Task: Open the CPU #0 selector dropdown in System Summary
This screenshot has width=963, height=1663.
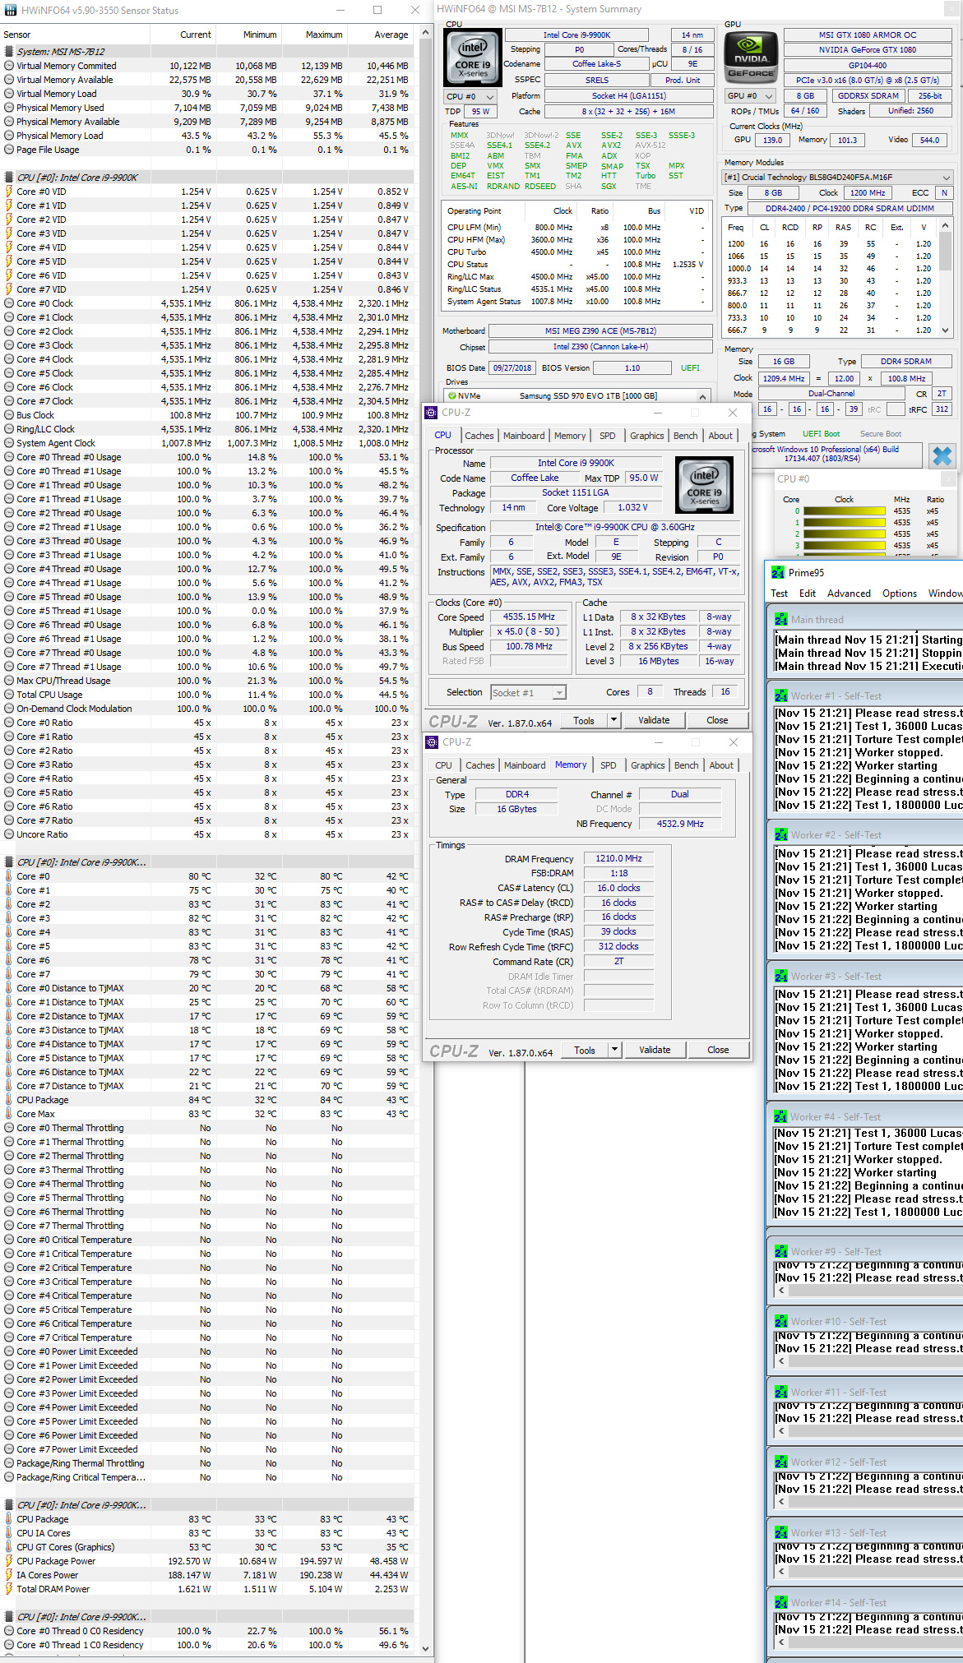Action: 471,97
